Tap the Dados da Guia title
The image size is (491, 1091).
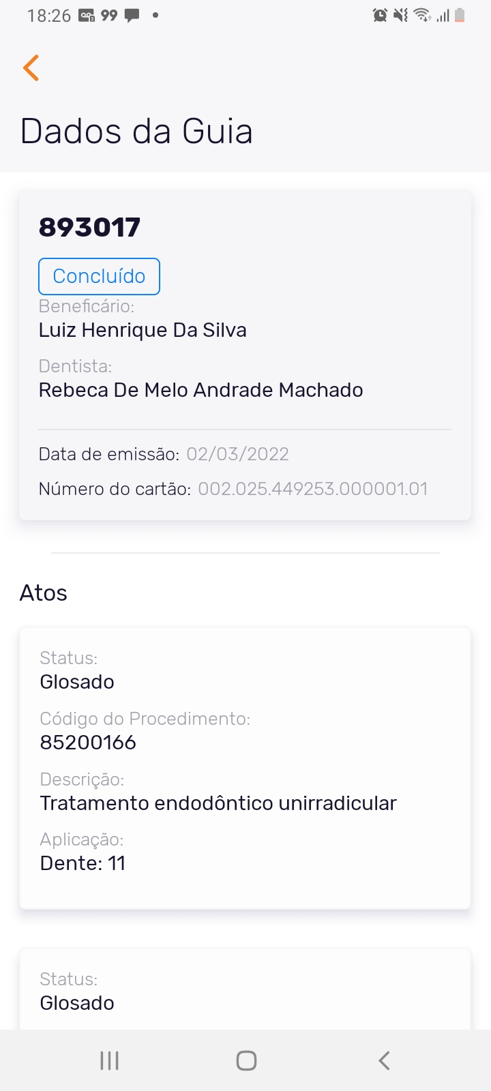click(x=136, y=131)
